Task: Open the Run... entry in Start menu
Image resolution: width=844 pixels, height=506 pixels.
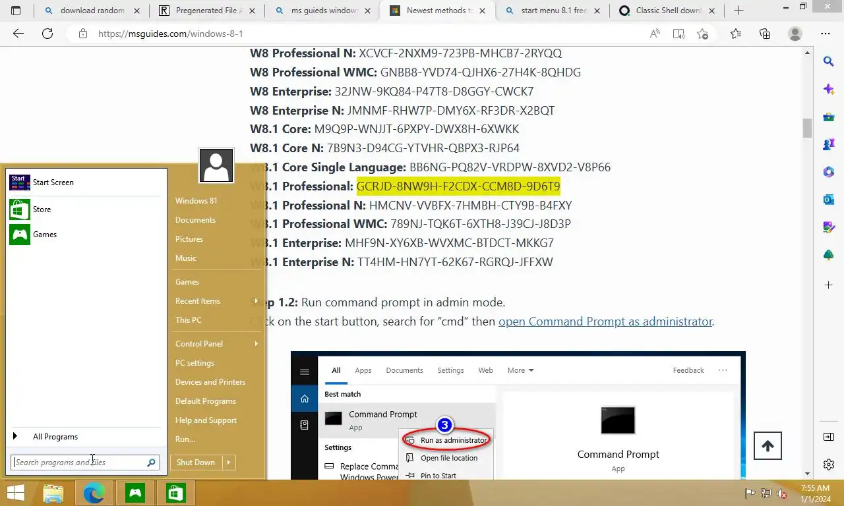Action: point(185,439)
